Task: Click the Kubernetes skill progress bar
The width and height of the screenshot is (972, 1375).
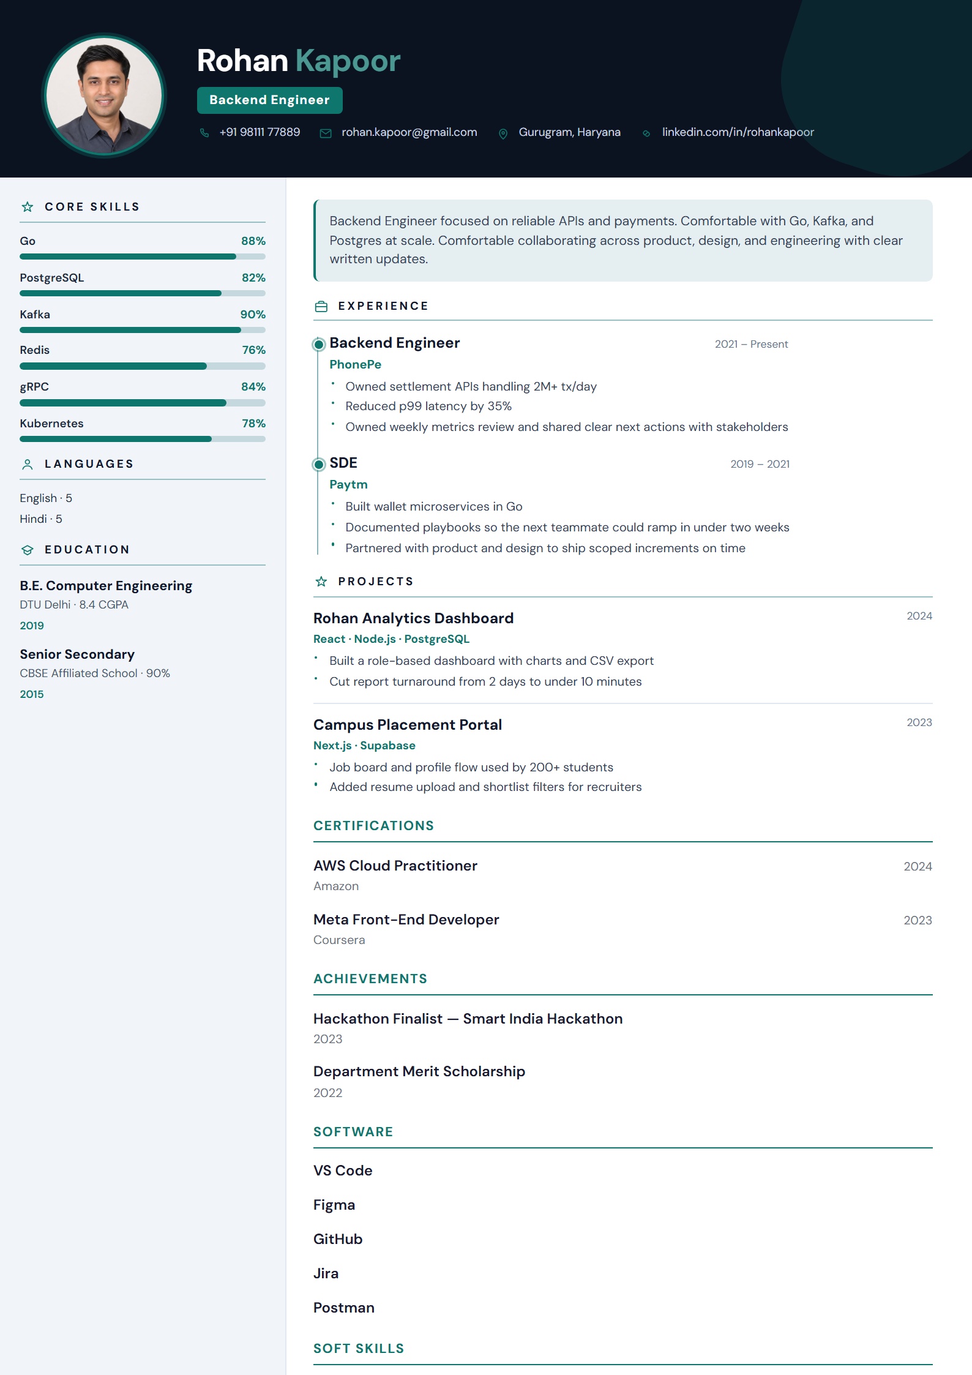Action: point(143,439)
